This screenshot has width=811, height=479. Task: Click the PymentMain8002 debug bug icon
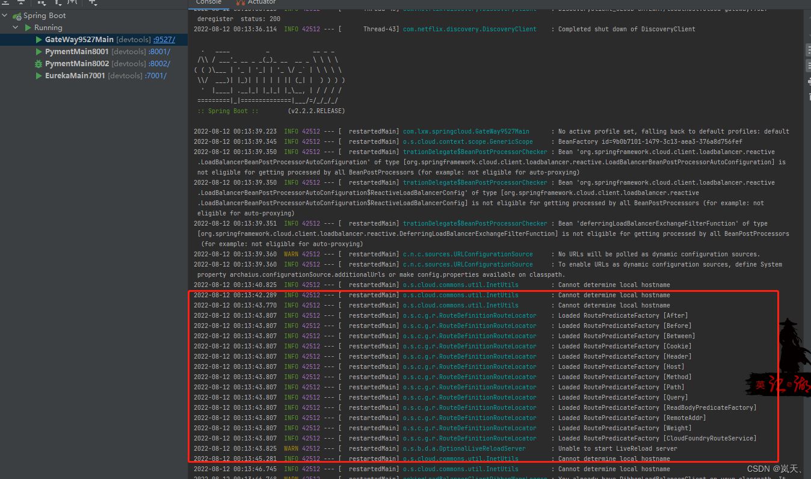coord(39,64)
